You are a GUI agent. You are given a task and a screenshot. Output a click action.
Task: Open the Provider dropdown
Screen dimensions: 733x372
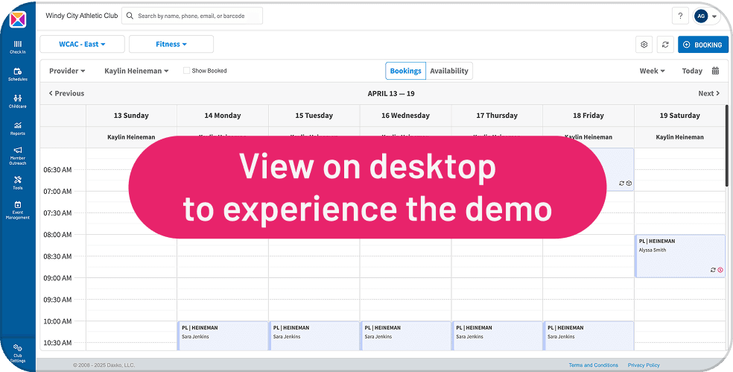(x=67, y=71)
